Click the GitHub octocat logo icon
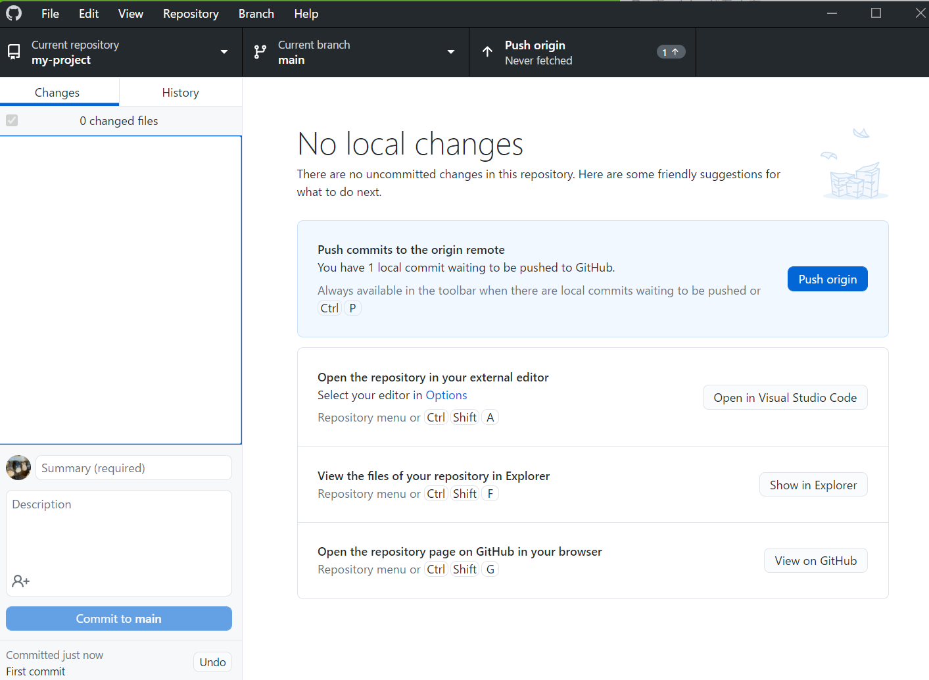 coord(13,13)
